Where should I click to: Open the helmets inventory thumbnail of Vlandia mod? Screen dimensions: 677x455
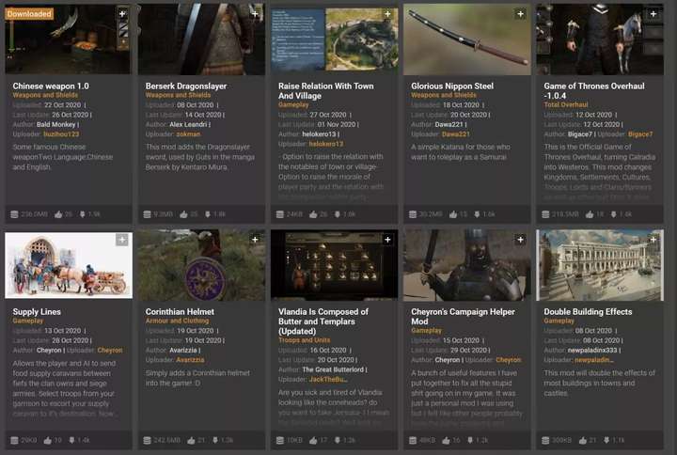334,264
